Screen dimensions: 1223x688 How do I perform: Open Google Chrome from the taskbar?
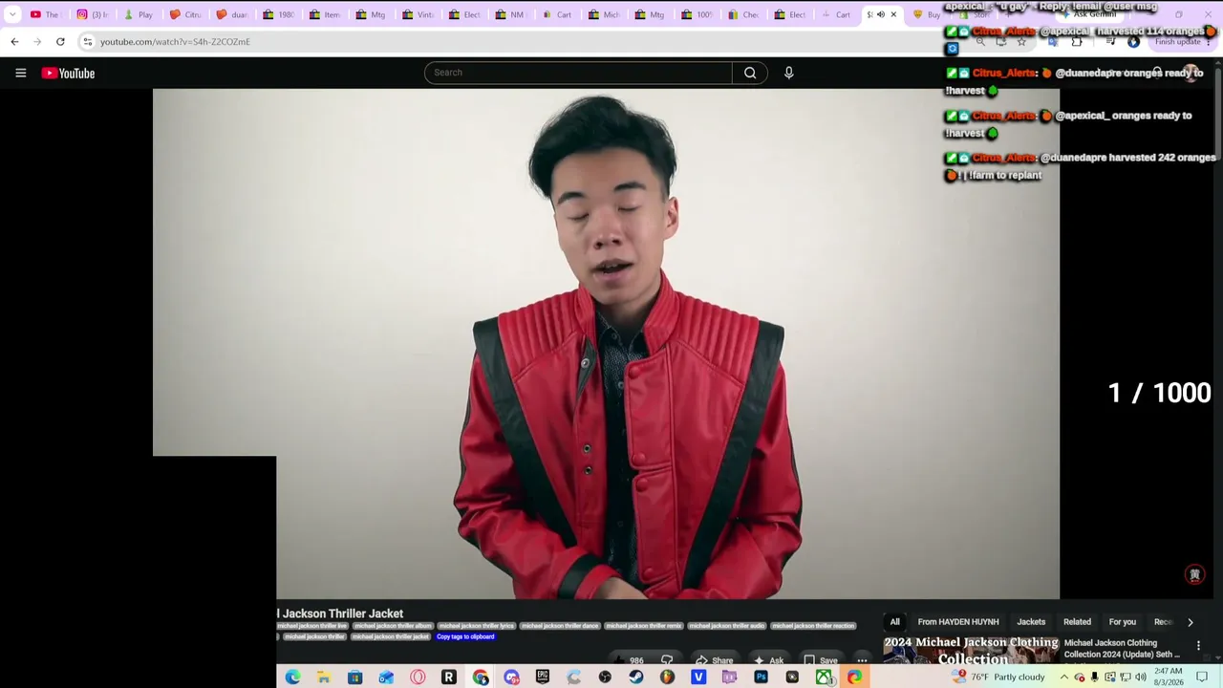(x=480, y=677)
